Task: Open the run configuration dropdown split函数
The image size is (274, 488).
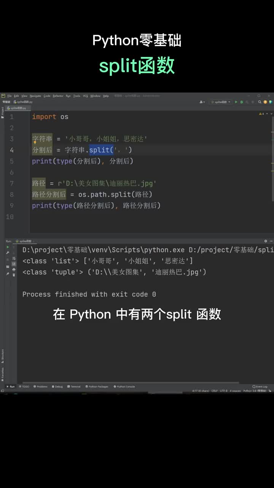Action: coord(220,102)
